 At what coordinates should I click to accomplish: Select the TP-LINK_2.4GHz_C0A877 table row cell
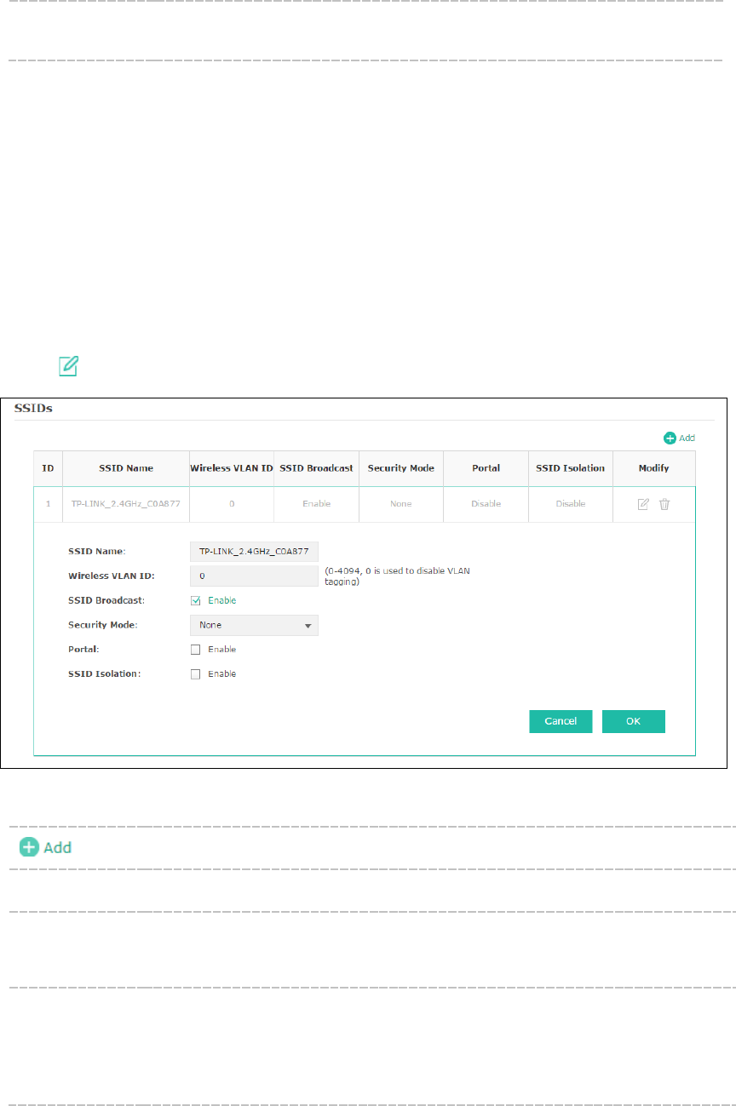click(126, 504)
